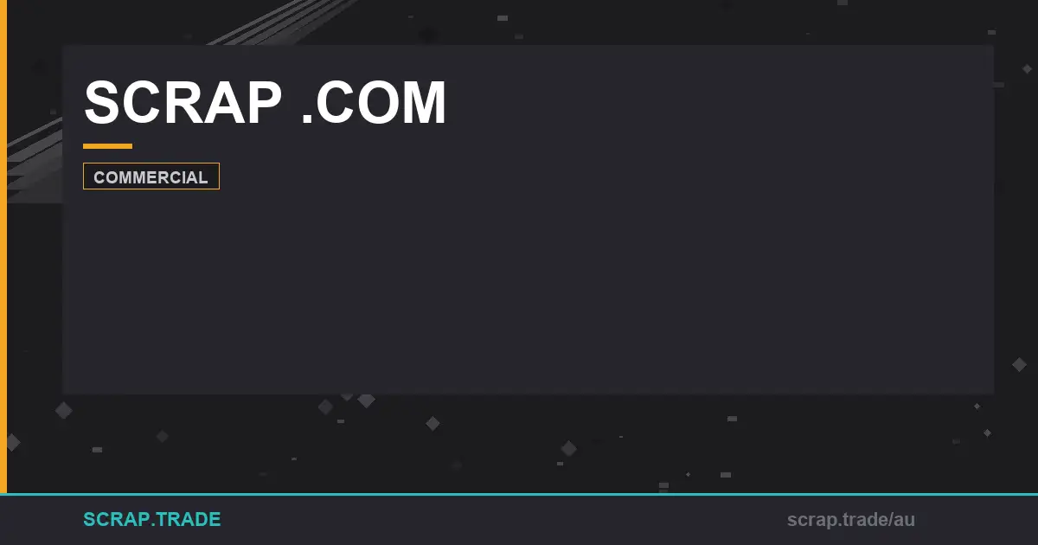This screenshot has width=1038, height=545.
Task: Click the diamond below panel's lower-left corner
Action: tap(63, 410)
